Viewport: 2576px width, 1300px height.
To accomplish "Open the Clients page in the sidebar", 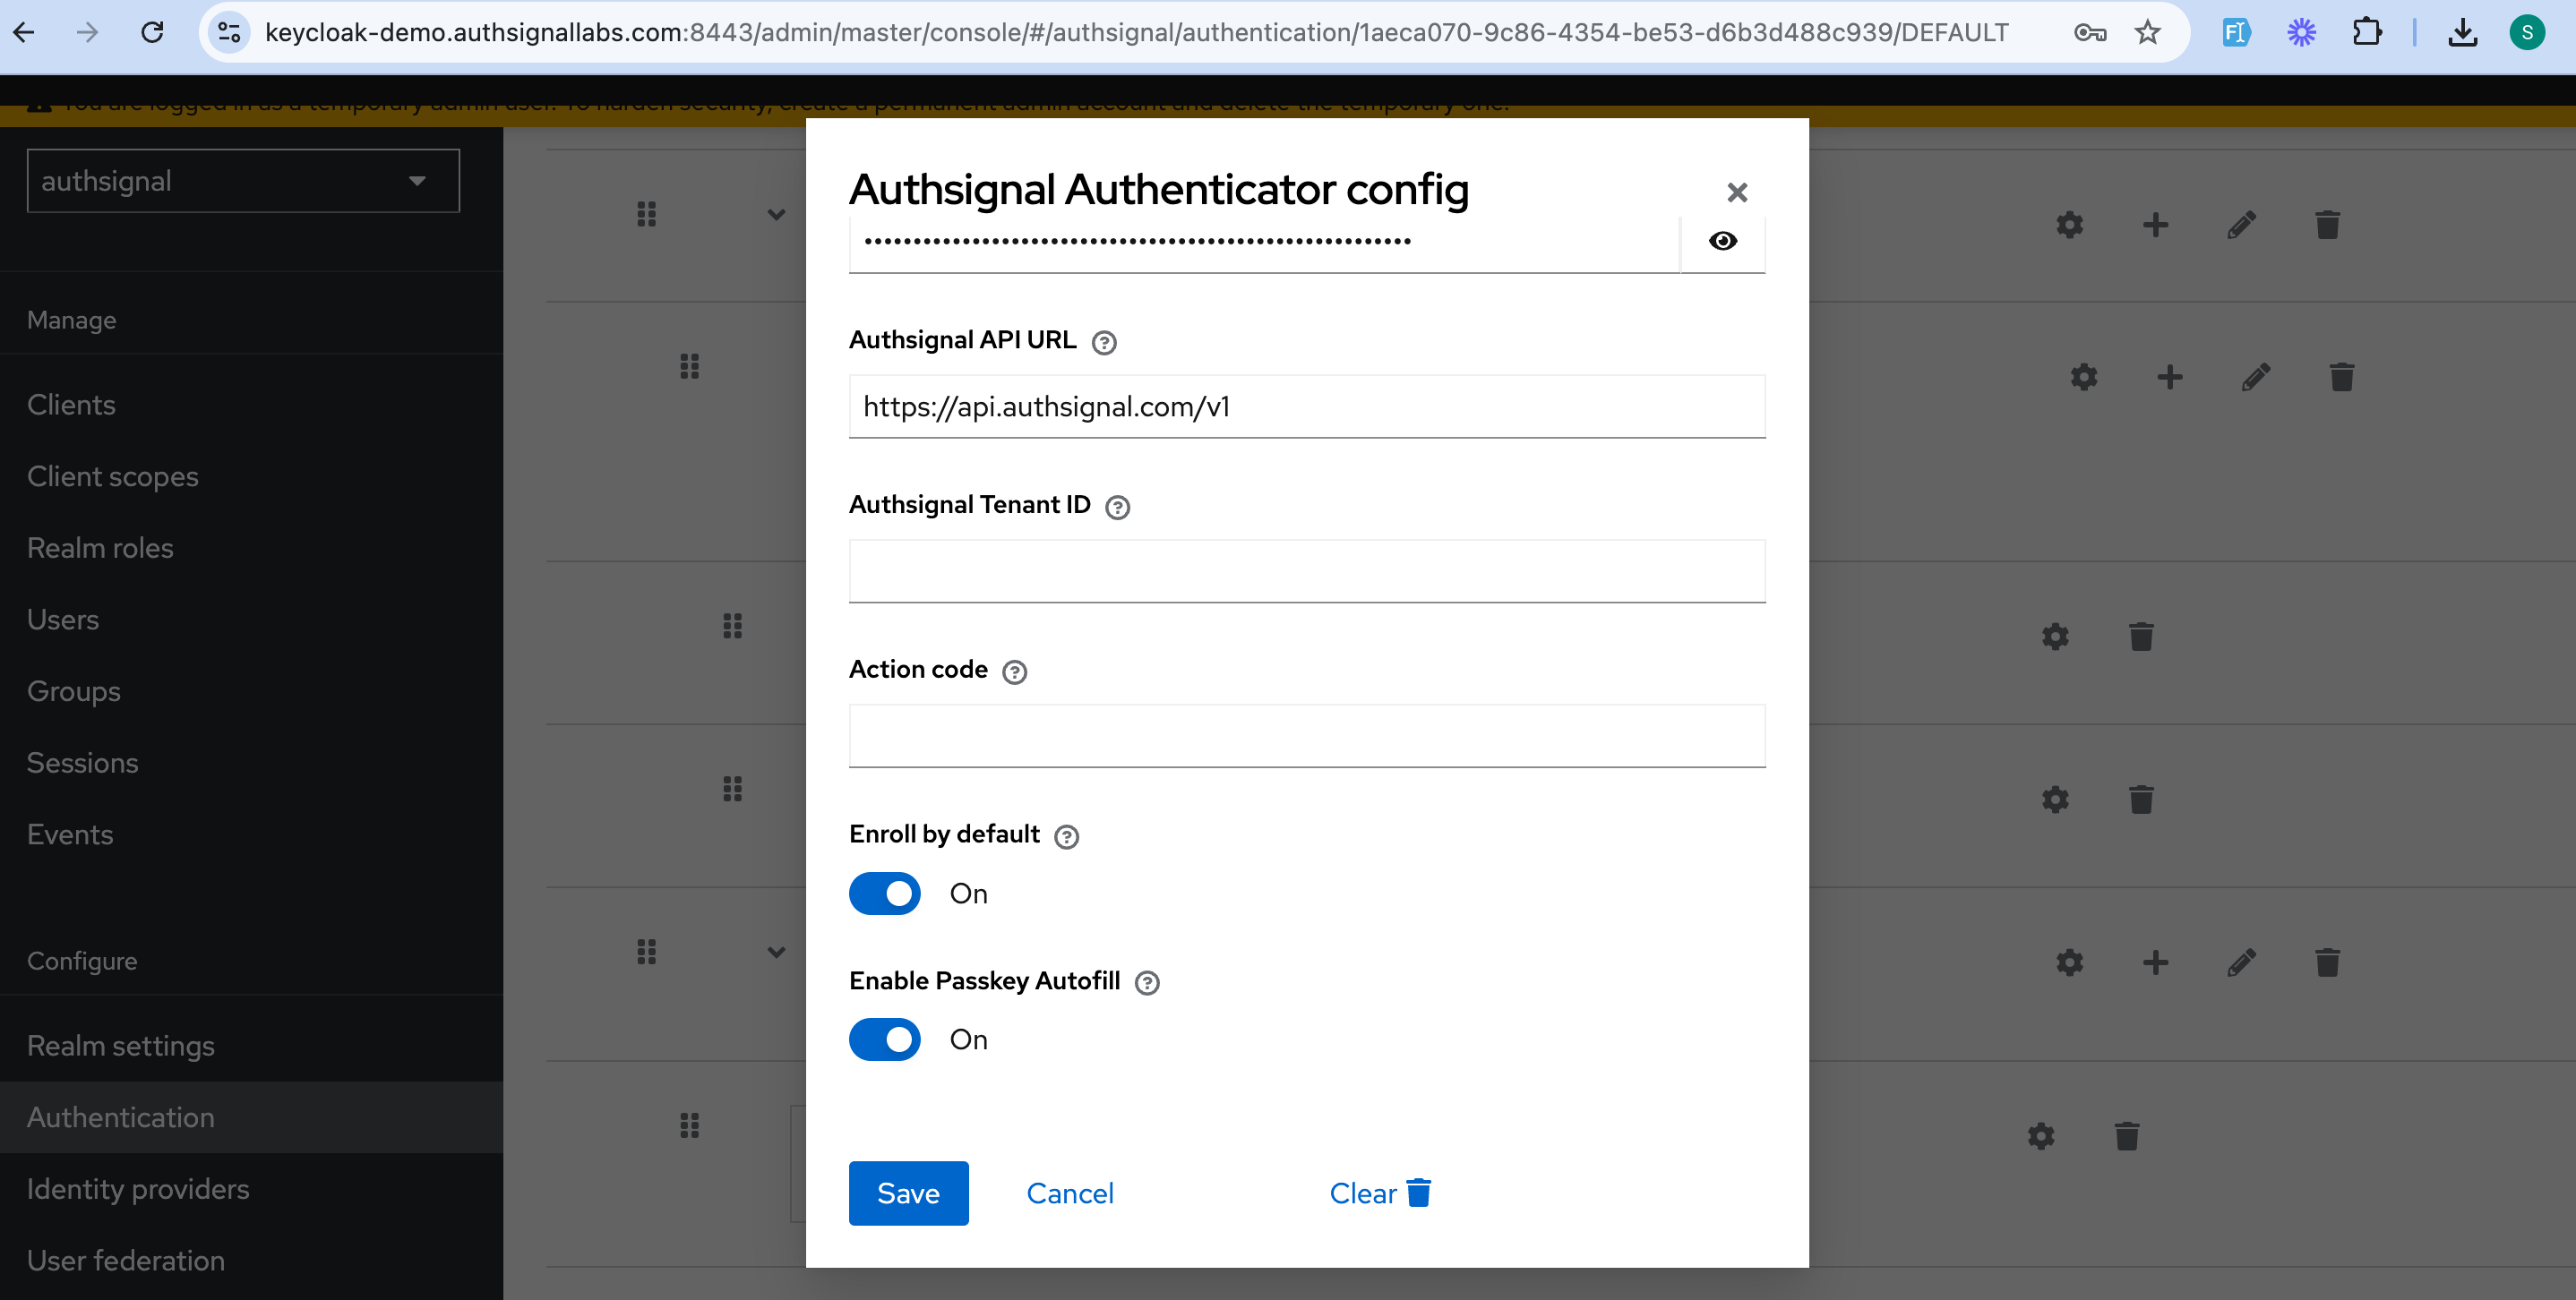I will [x=71, y=405].
